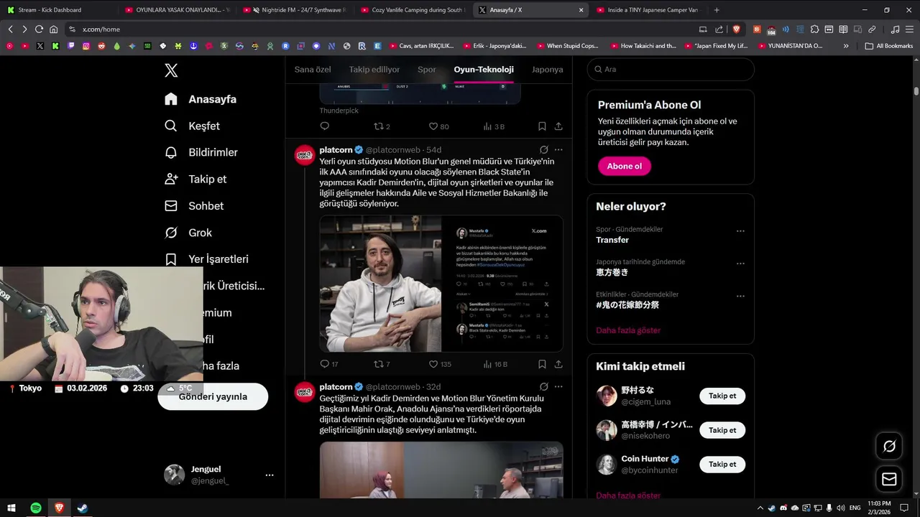Reply to the Thunderpick post
The height and width of the screenshot is (517, 920).
[325, 126]
